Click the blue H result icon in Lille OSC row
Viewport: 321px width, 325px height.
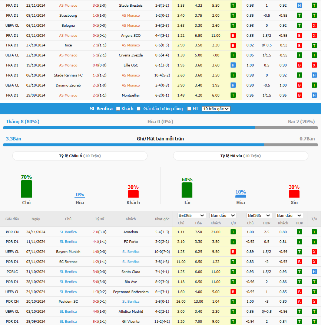(233, 65)
